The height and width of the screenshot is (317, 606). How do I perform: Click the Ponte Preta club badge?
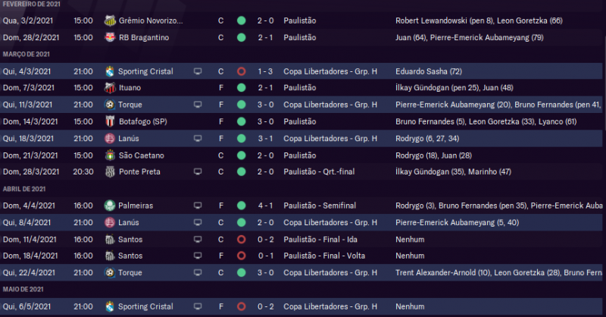pyautogui.click(x=110, y=171)
